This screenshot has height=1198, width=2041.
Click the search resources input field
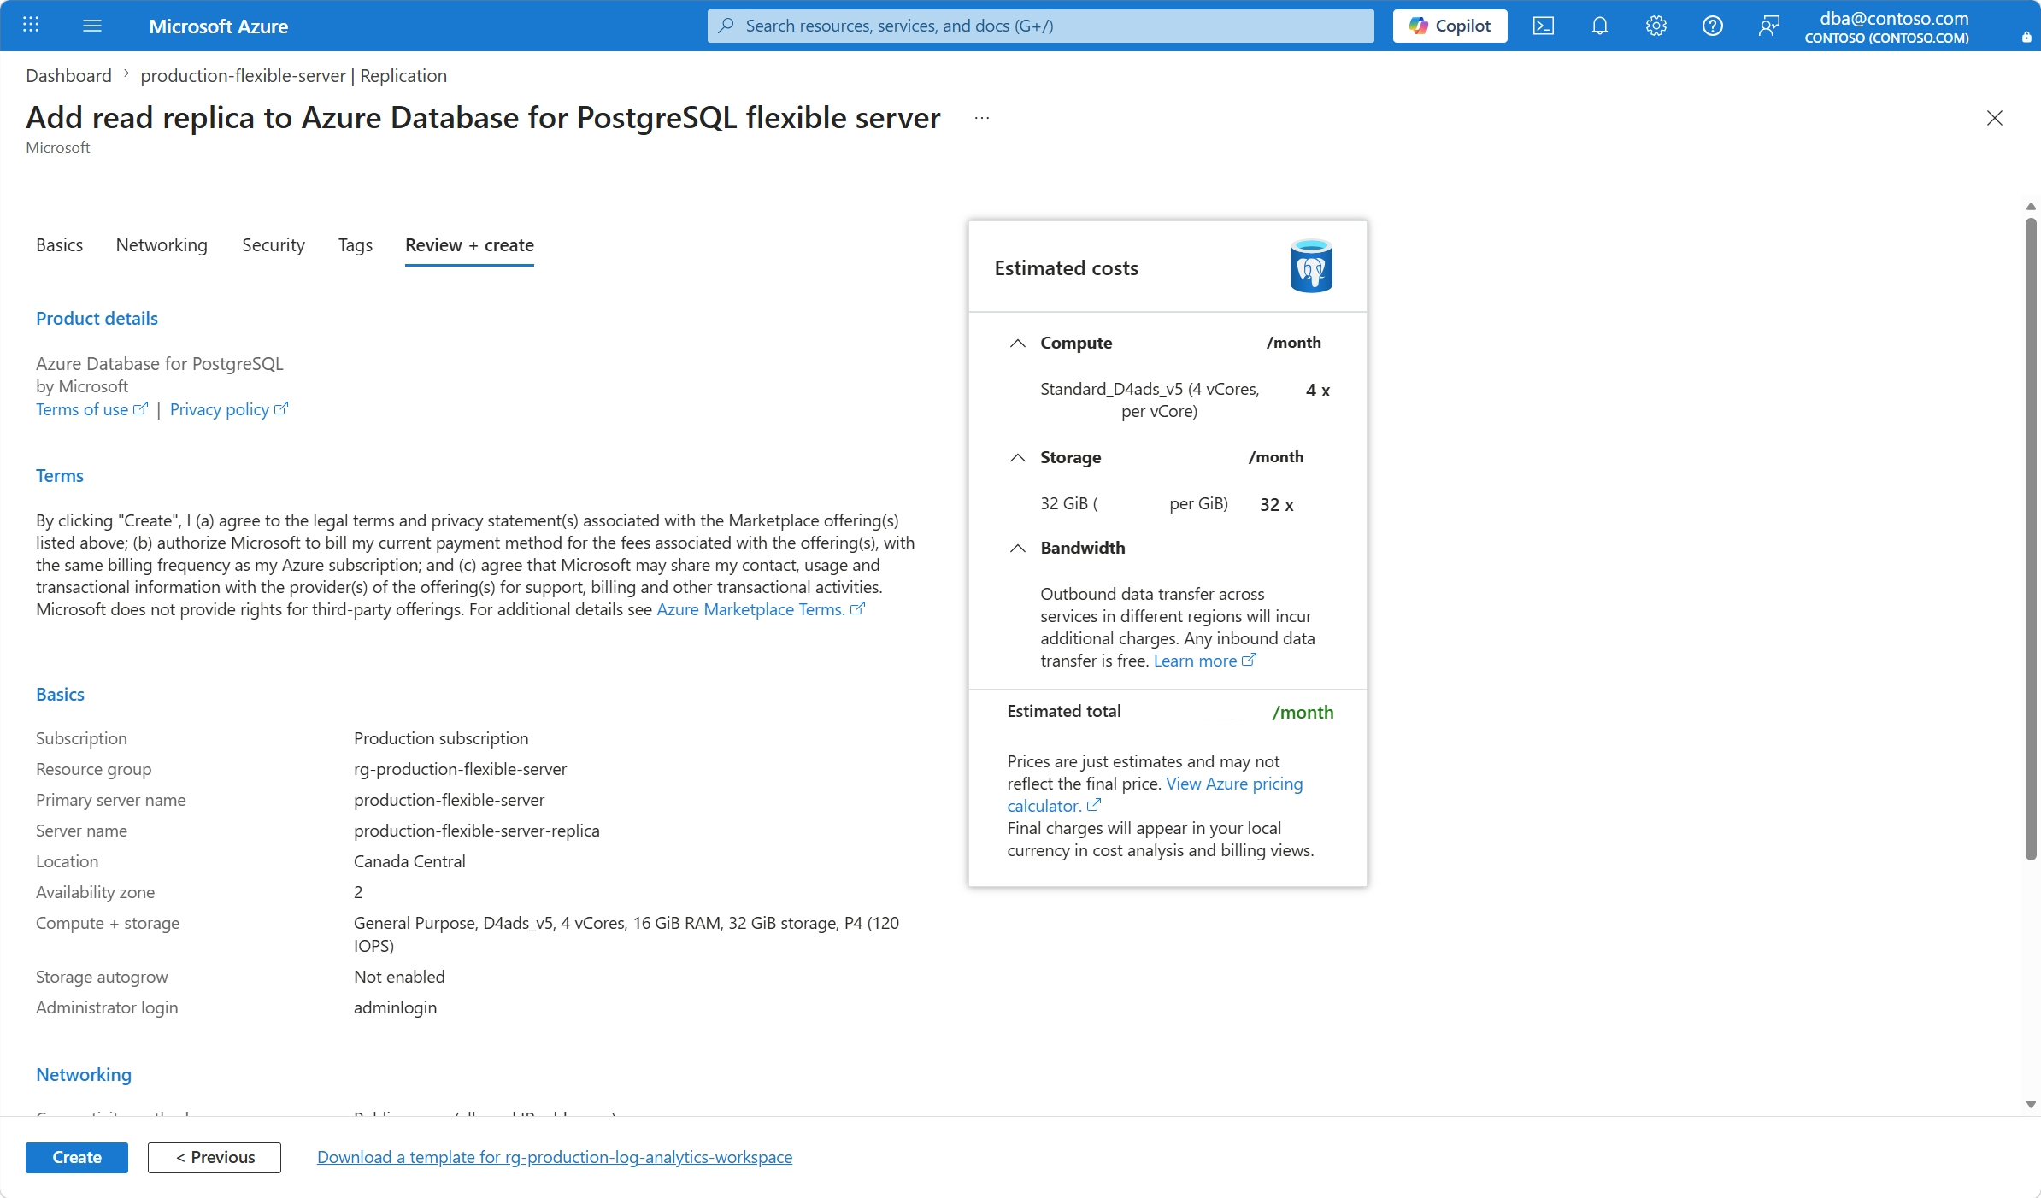(x=1040, y=26)
